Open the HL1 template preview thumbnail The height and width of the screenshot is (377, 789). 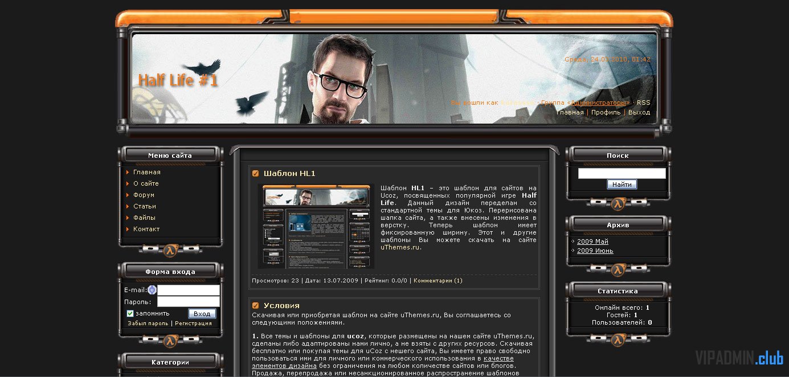point(316,226)
